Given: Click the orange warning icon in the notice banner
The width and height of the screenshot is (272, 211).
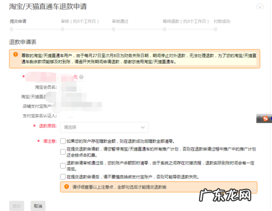Looking at the screenshot, I should point(16,54).
